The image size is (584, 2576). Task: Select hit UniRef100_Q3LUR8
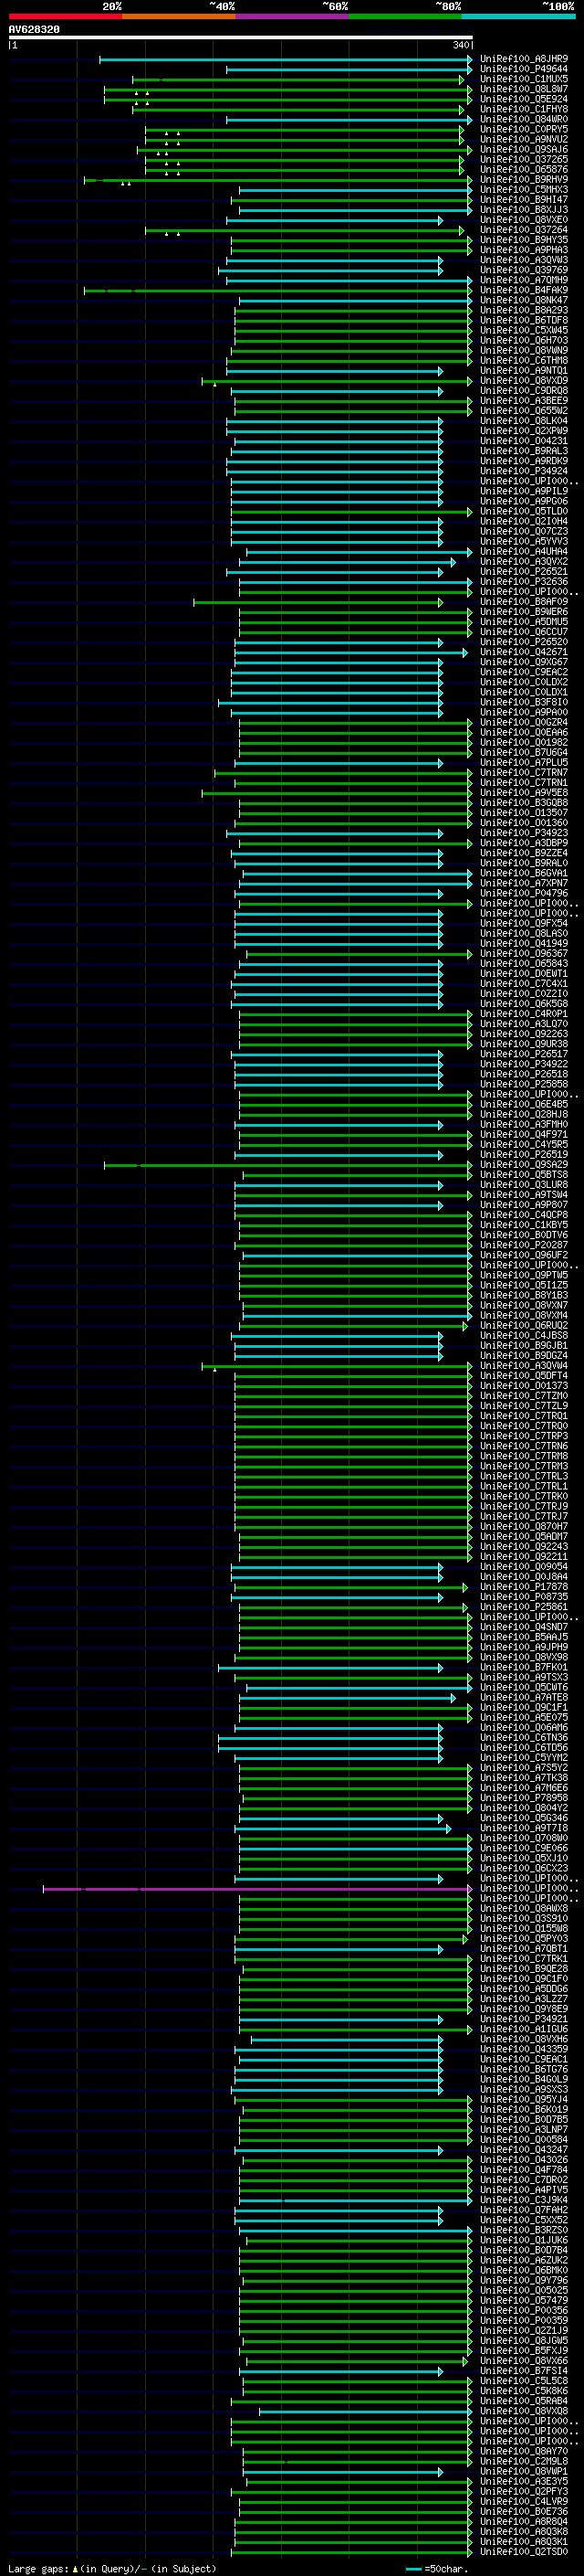(x=524, y=1185)
